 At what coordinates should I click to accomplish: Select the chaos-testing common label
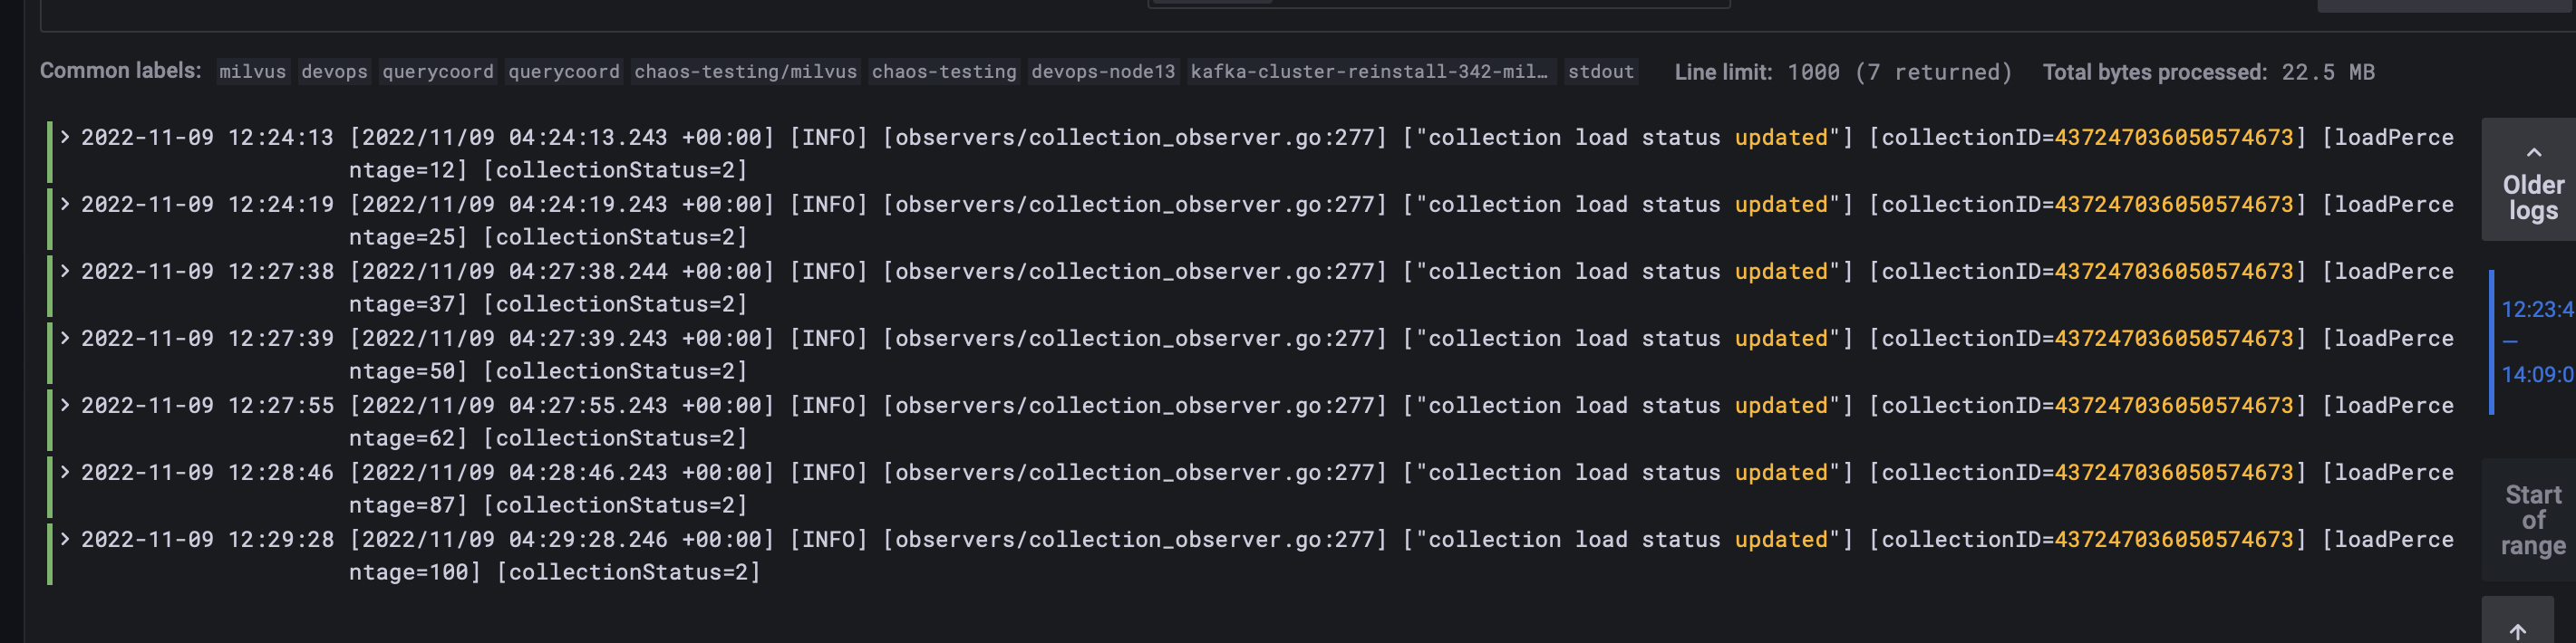944,71
